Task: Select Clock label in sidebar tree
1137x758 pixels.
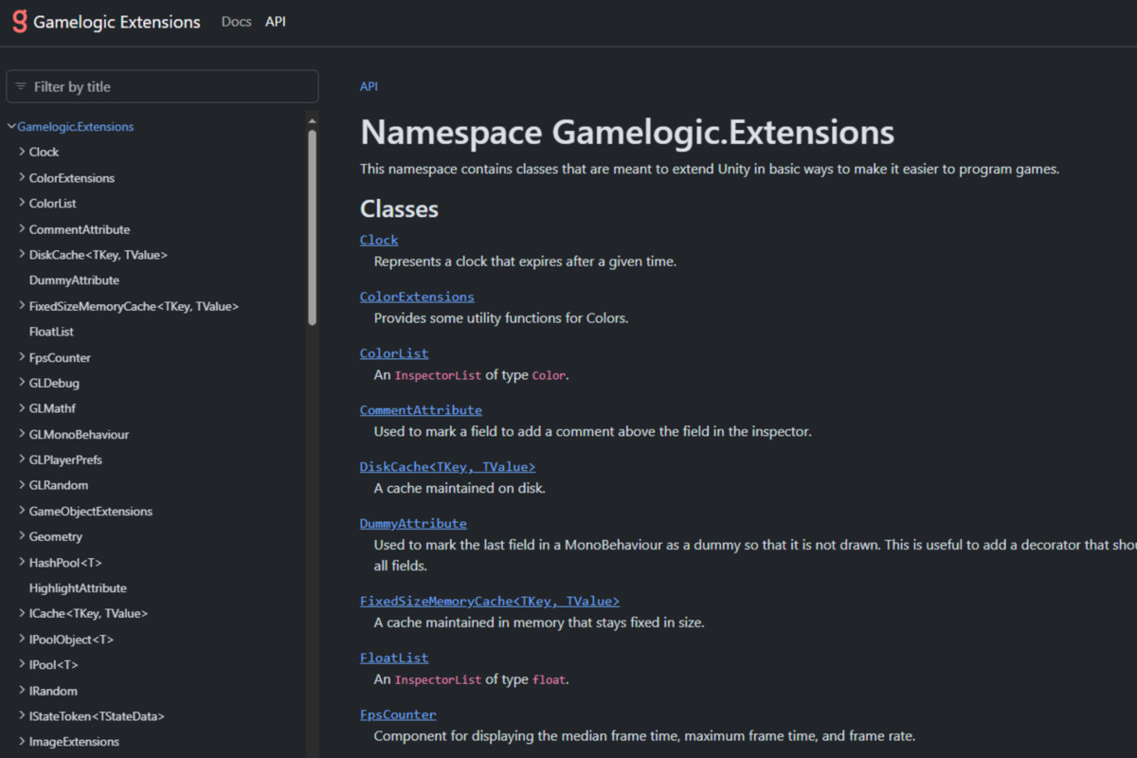Action: point(44,152)
